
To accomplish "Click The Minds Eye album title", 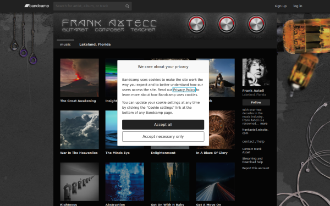I will pos(118,153).
